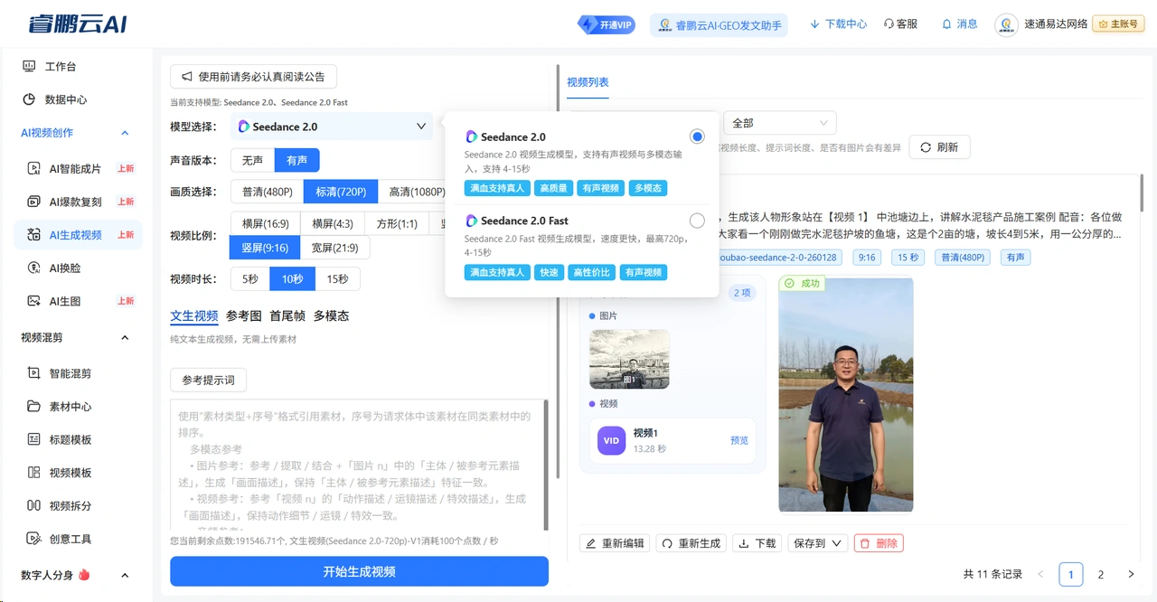Click the 主账号 badge

coord(1118,24)
